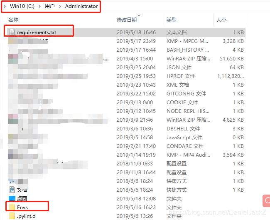Click the Administrator breadcrumb segment
270x220 pixels.
[81, 6]
